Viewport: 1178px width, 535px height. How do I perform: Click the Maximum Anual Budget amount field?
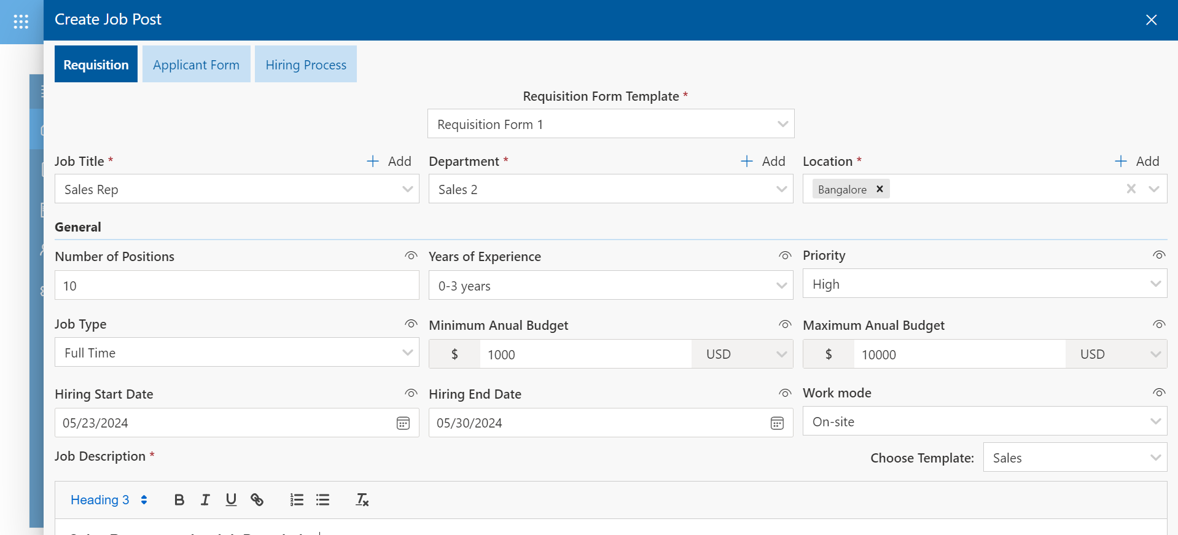pyautogui.click(x=959, y=354)
